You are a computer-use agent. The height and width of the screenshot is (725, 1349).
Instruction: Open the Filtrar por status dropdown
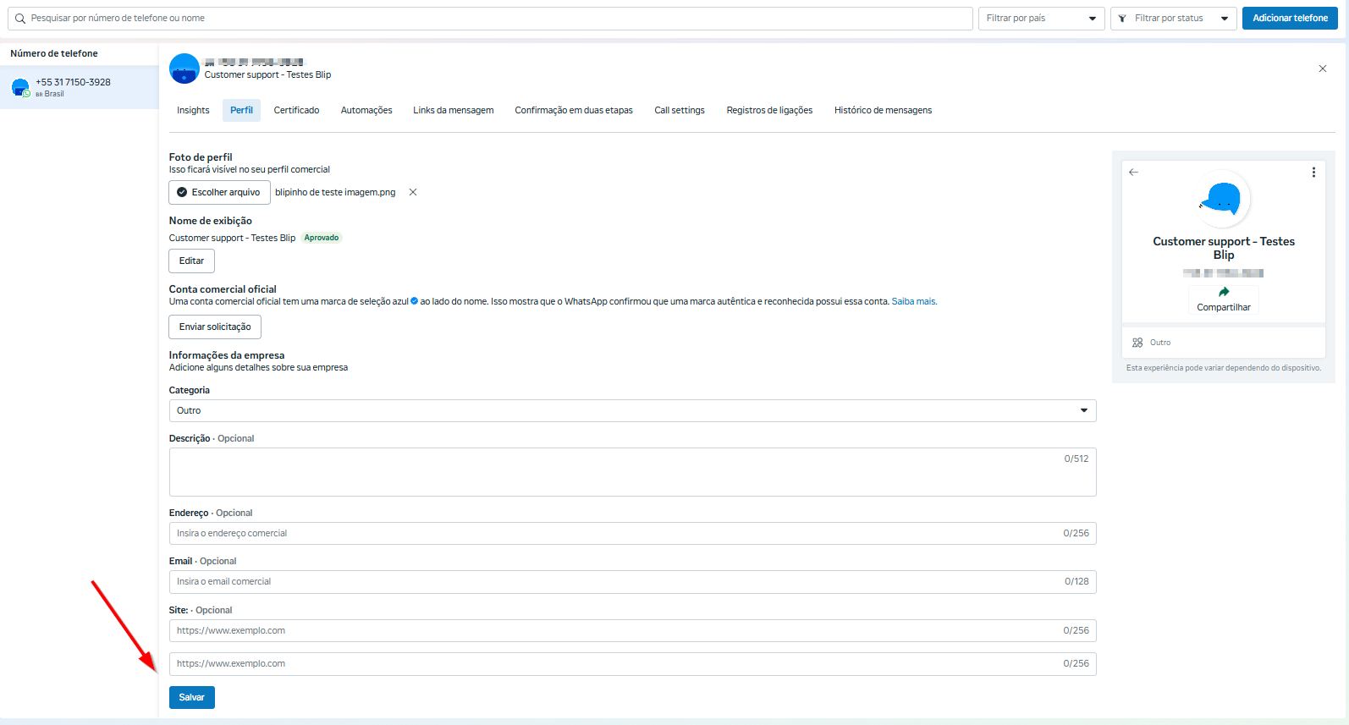point(1173,19)
